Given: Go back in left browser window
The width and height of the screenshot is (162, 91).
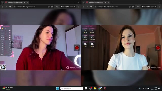Looking at the screenshot, I should click(x=2, y=7).
